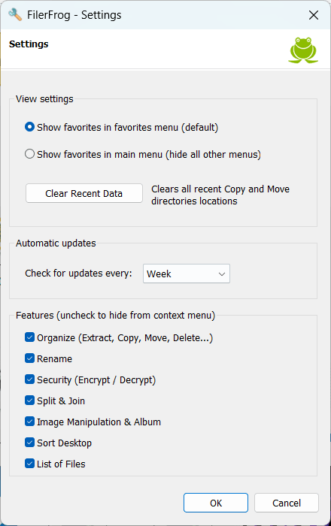Uncheck the List of Files checkbox
The height and width of the screenshot is (526, 331).
pyautogui.click(x=29, y=464)
